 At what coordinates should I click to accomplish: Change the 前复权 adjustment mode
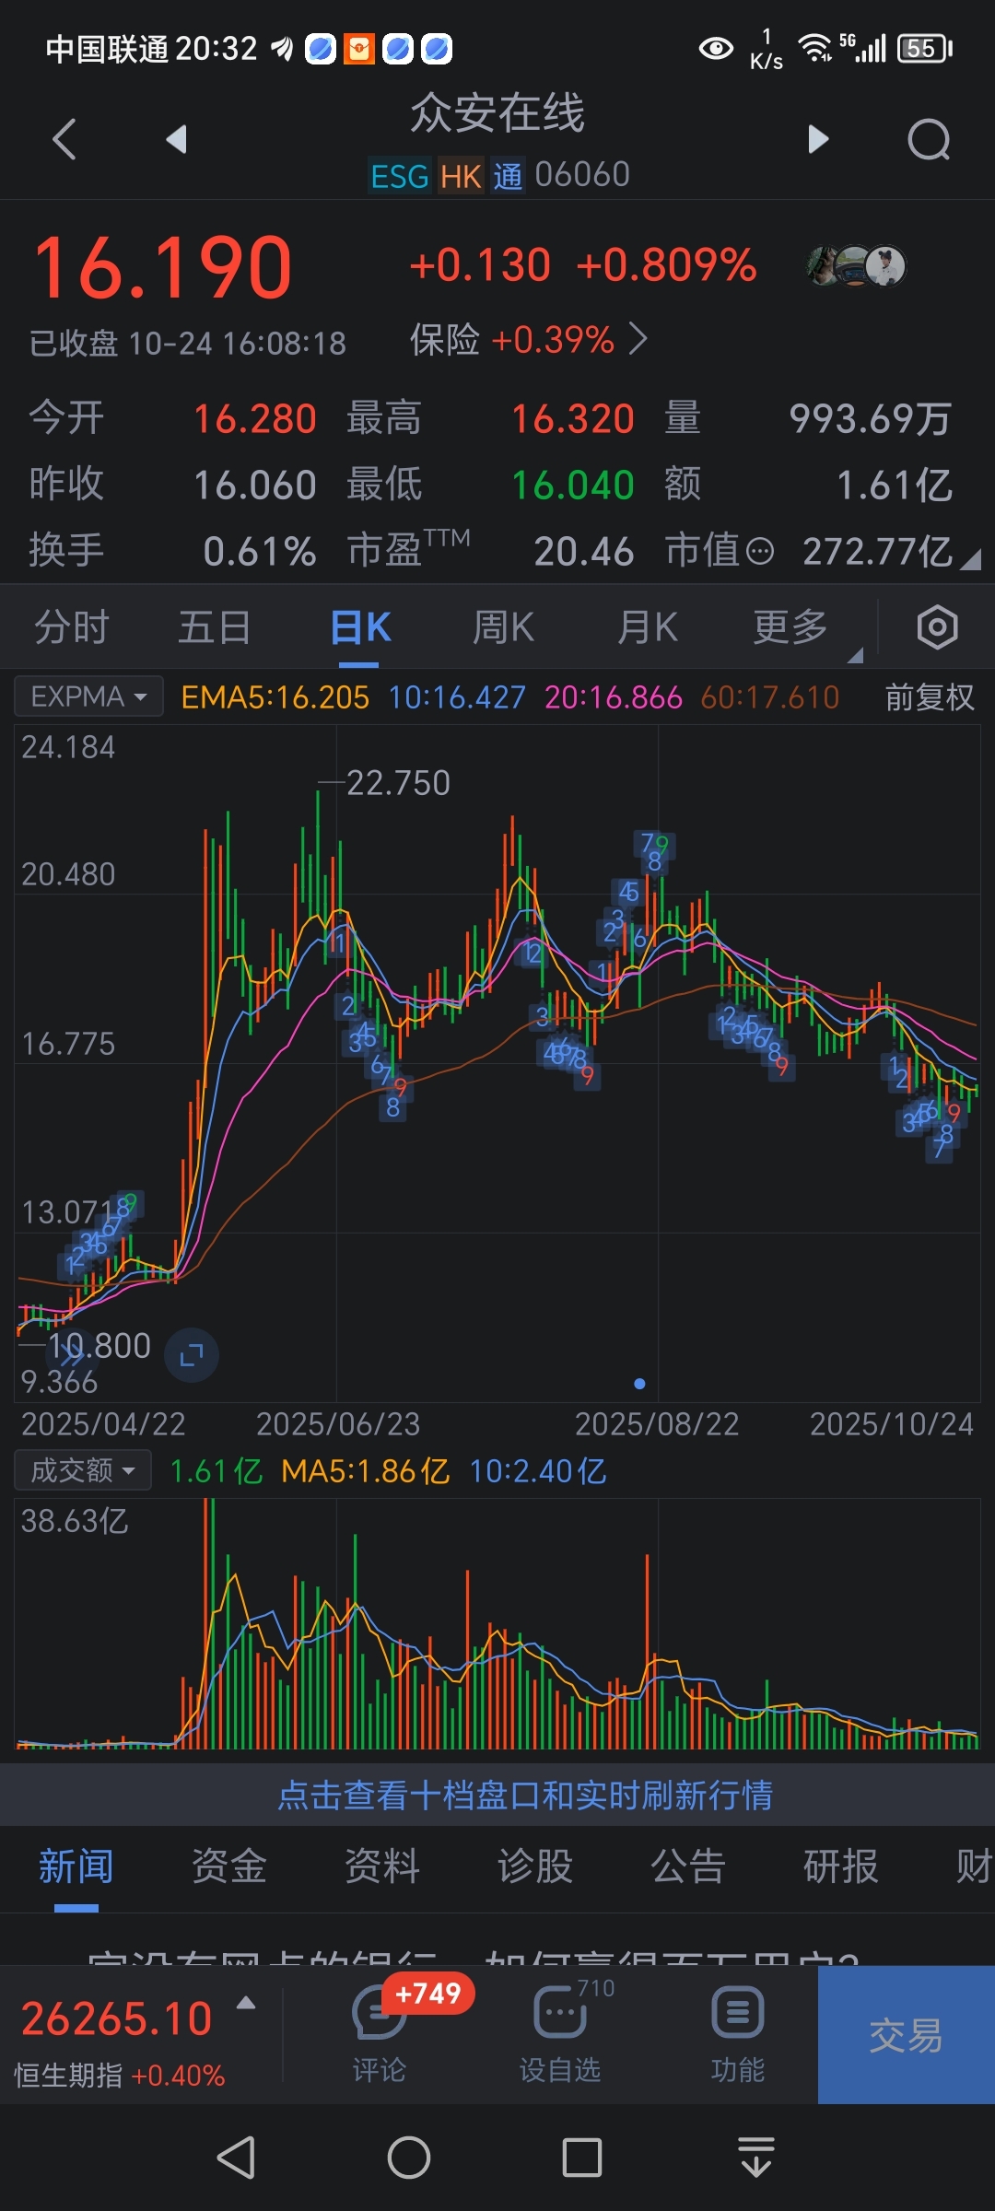coord(930,697)
